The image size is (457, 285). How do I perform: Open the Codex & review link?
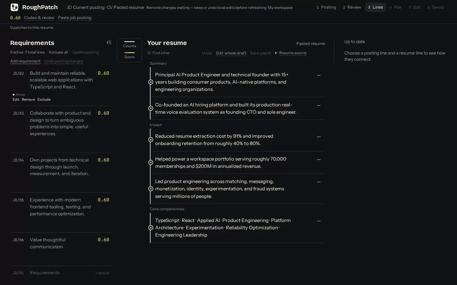[39, 18]
